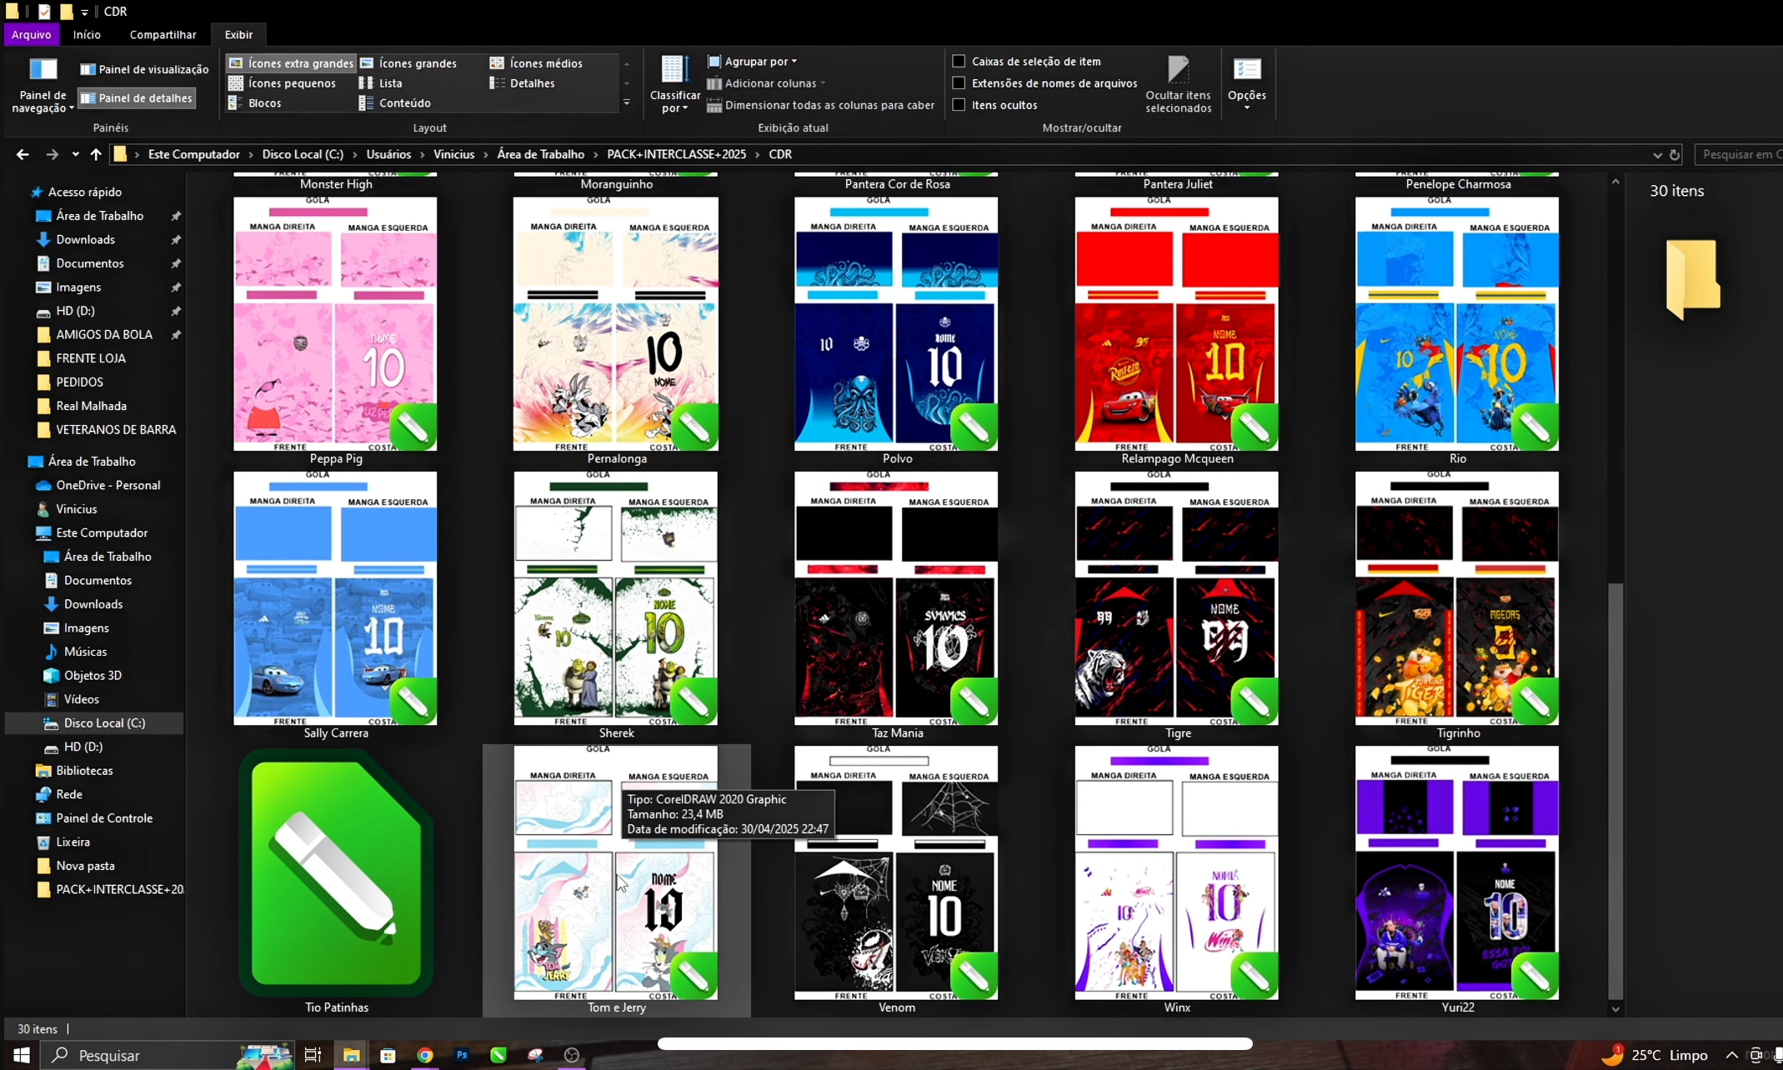This screenshot has width=1783, height=1070.
Task: Navigate to Disco Local (C:) breadcrumb
Action: pos(303,154)
